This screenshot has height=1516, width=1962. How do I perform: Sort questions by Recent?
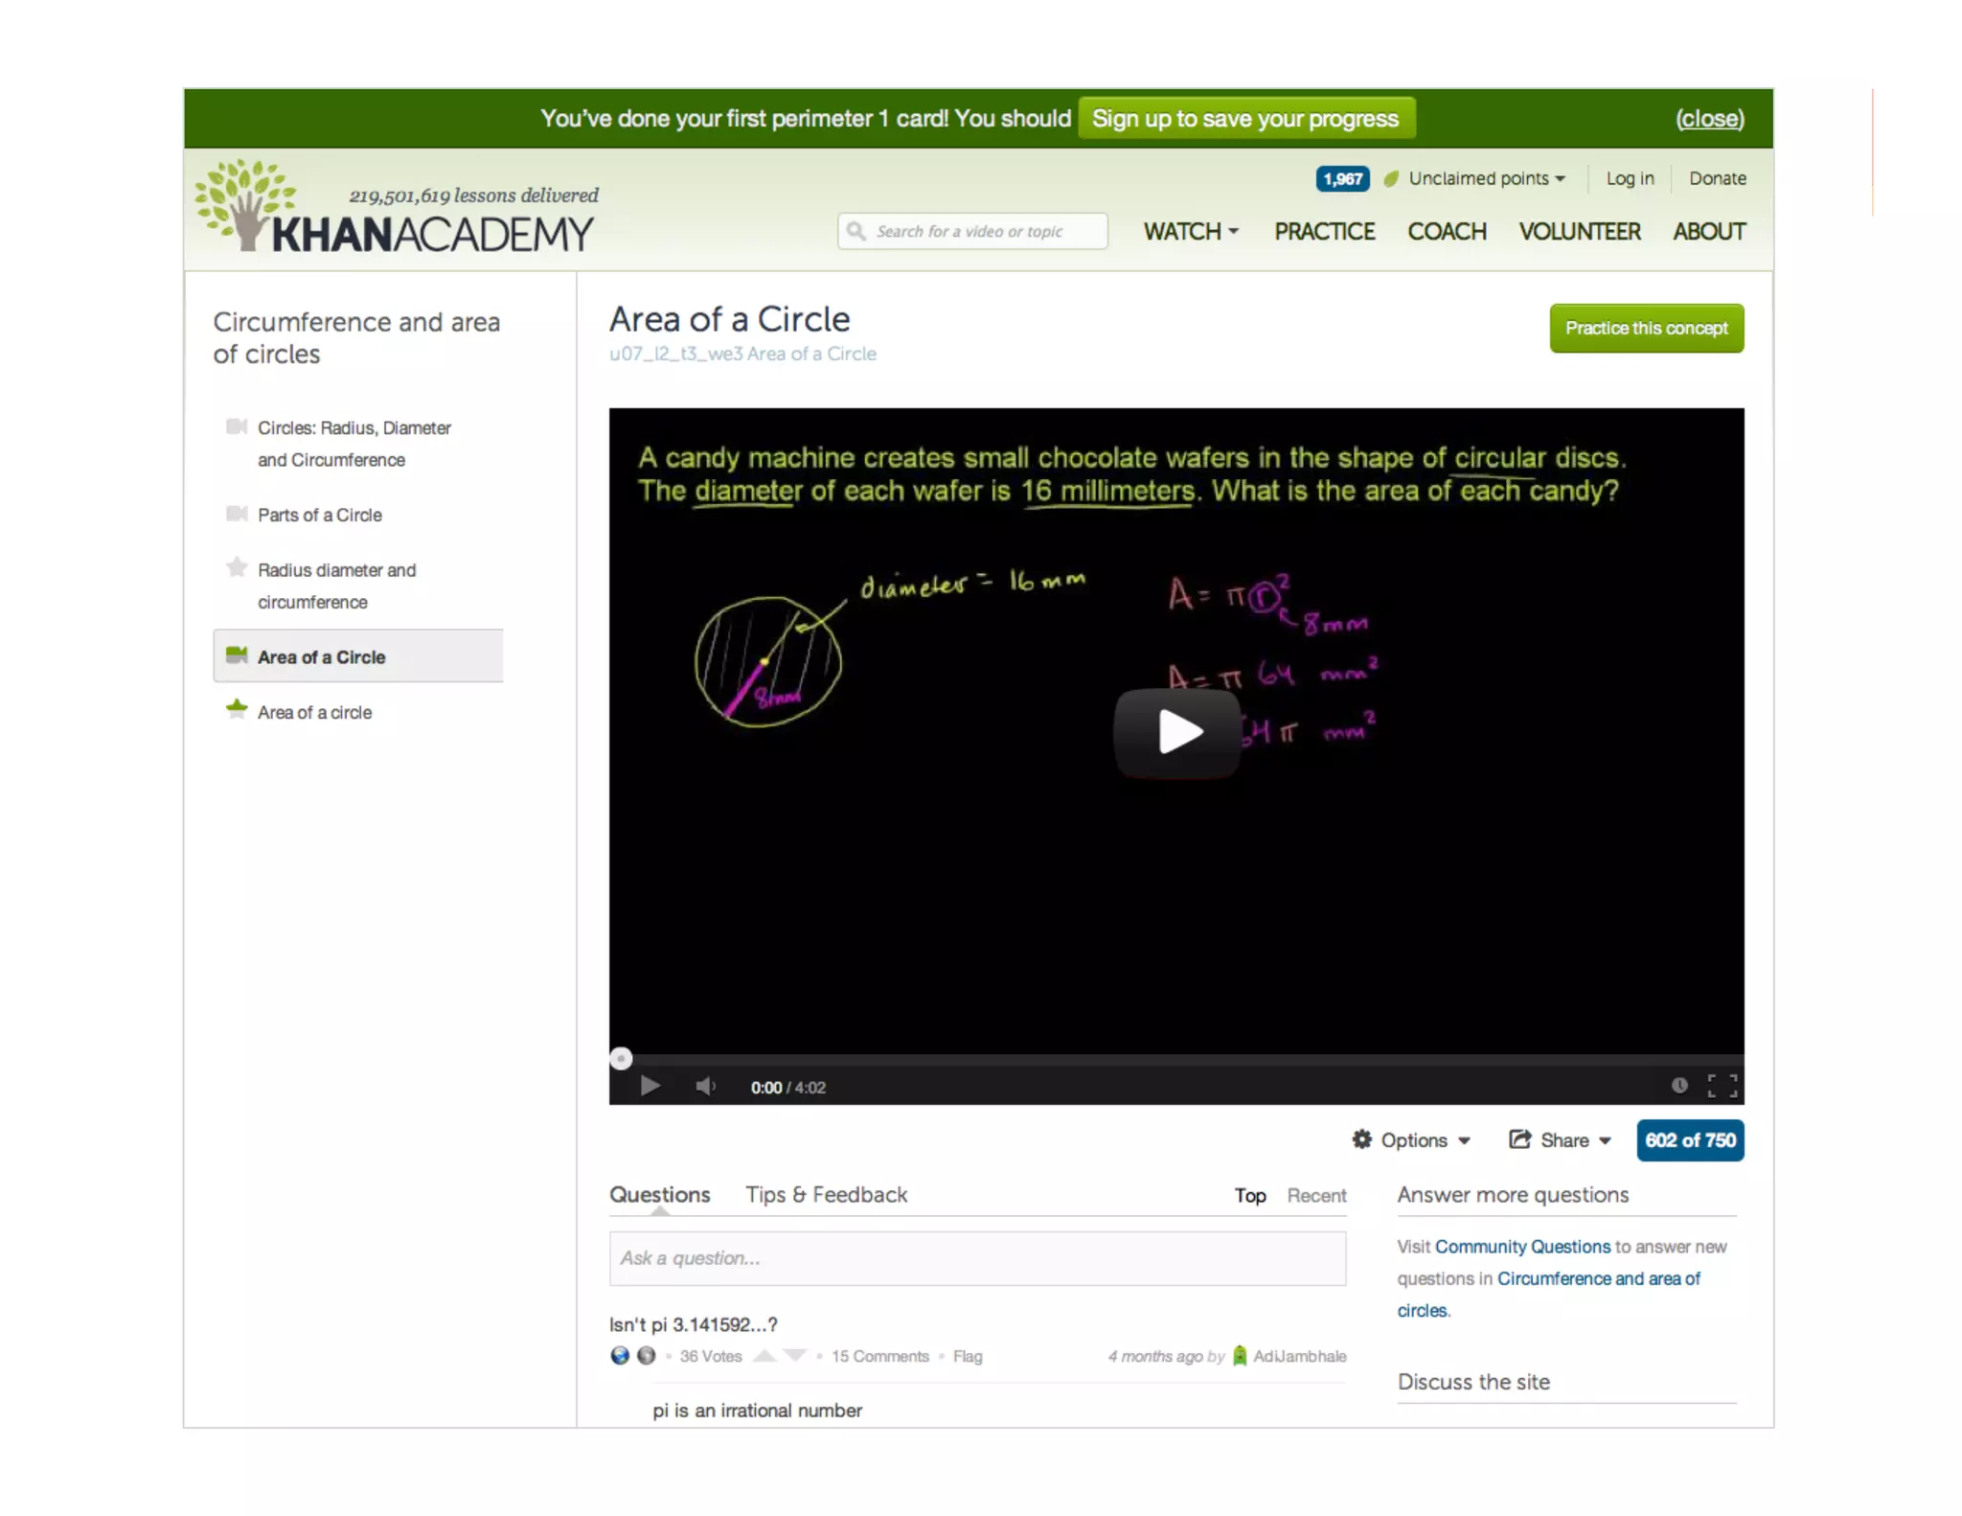click(1315, 1196)
